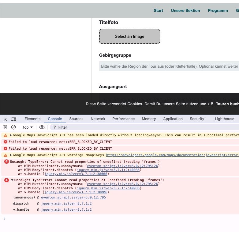Expand the NoApiKeys Google Maps warning
Viewport: 239px width, 232px height.
(x=11, y=155)
